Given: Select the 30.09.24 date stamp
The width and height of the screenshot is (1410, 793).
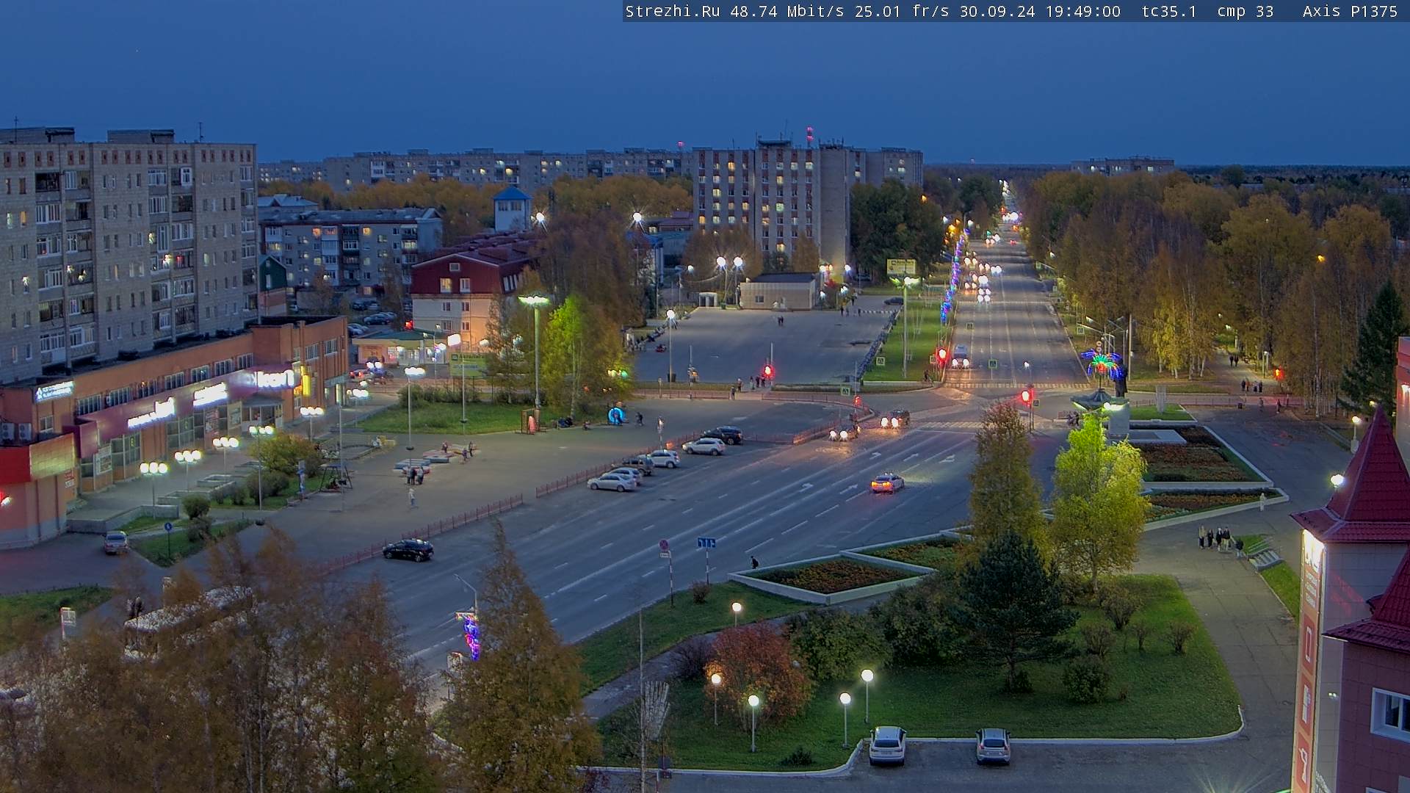Looking at the screenshot, I should tap(997, 12).
